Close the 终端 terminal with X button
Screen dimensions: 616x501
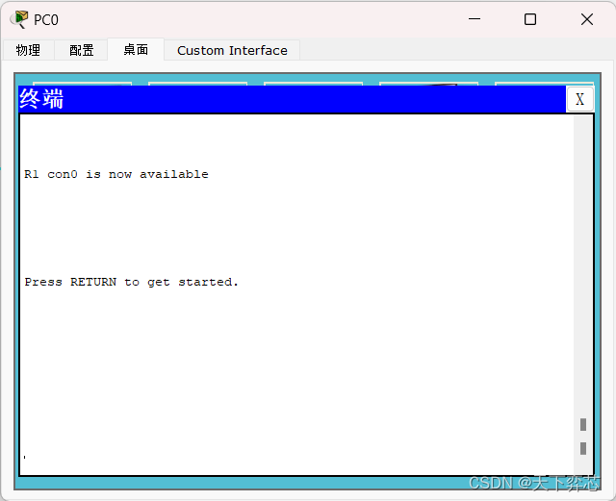[x=579, y=99]
